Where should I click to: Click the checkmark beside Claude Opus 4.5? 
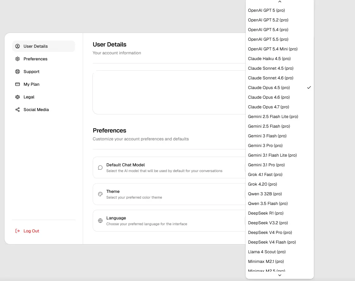[x=309, y=88]
